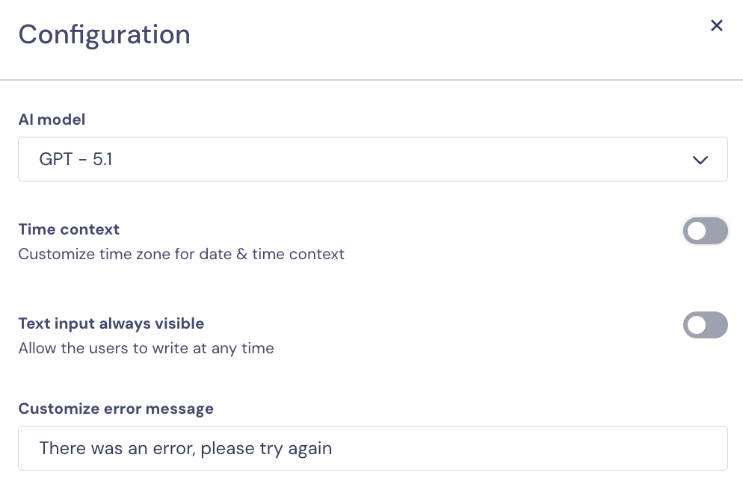Click the AI model dropdown chevron arrow
The width and height of the screenshot is (743, 490).
point(700,160)
